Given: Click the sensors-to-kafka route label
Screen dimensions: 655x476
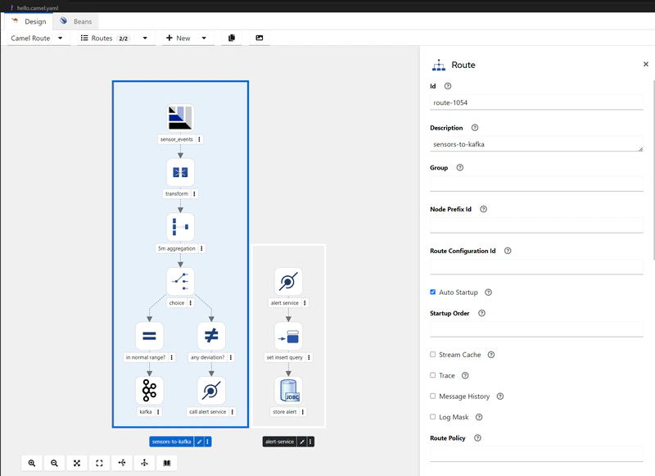Looking at the screenshot, I should click(172, 442).
